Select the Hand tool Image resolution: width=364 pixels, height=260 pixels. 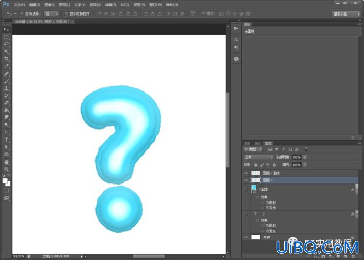[6, 162]
